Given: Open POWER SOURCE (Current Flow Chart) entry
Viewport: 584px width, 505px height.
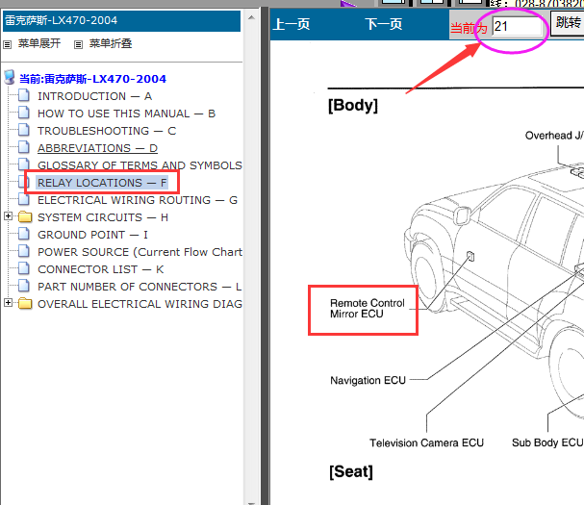Looking at the screenshot, I should pos(140,252).
